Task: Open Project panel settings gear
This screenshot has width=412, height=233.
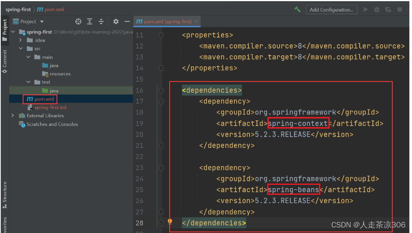Action: [116, 21]
